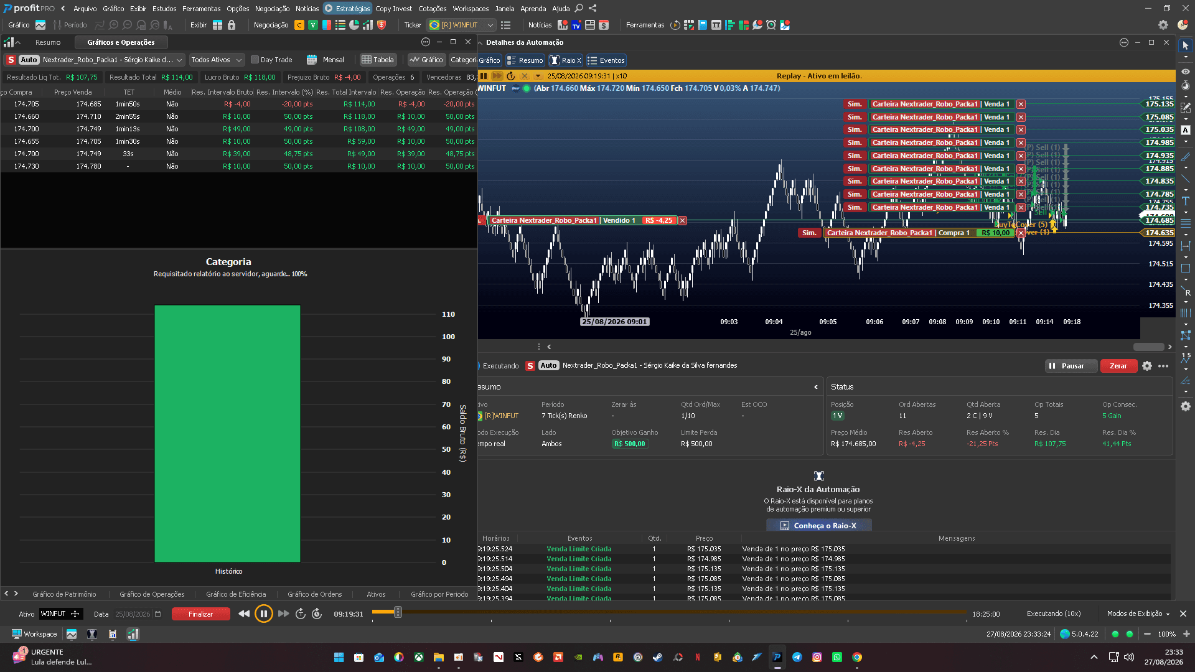Click the alarm clock icon in Ferramentas
1195x672 pixels.
[771, 25]
